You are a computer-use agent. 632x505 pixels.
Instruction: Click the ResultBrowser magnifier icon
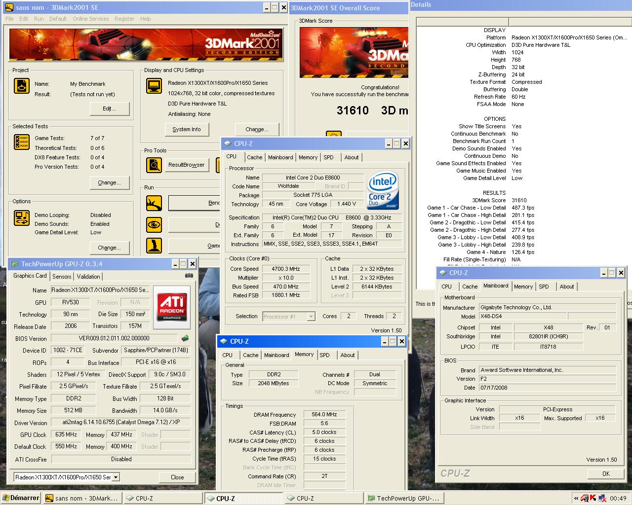click(154, 165)
